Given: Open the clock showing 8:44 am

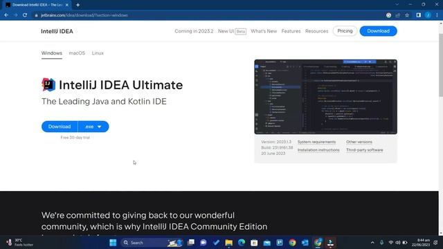Looking at the screenshot, I should pyautogui.click(x=420, y=243).
